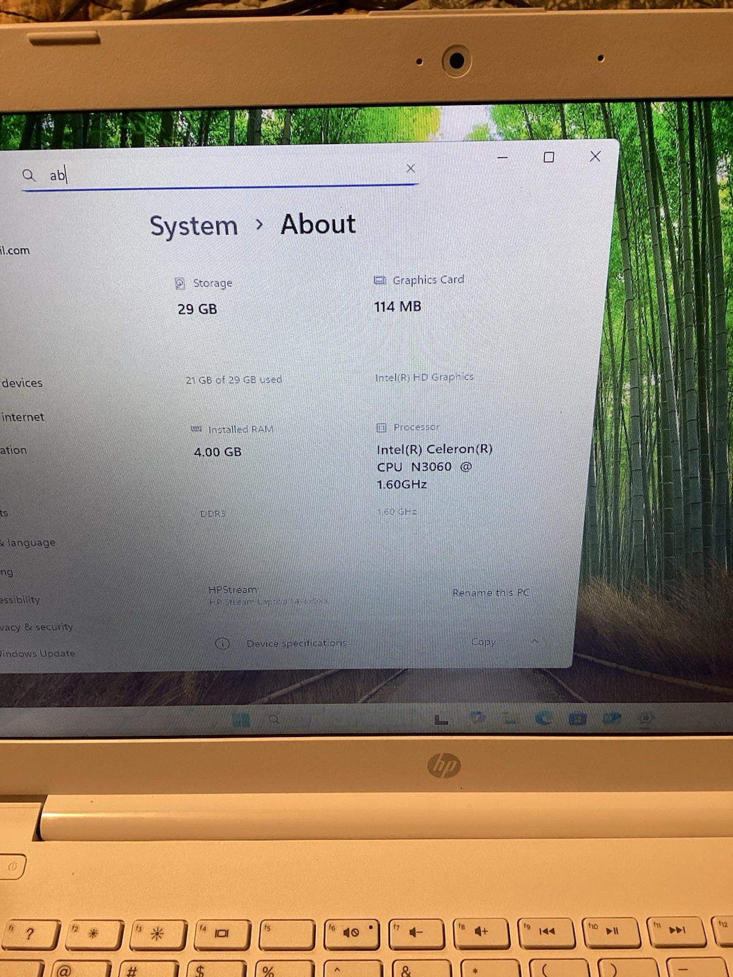Click the Graphics Card icon
The height and width of the screenshot is (977, 733).
tap(380, 280)
